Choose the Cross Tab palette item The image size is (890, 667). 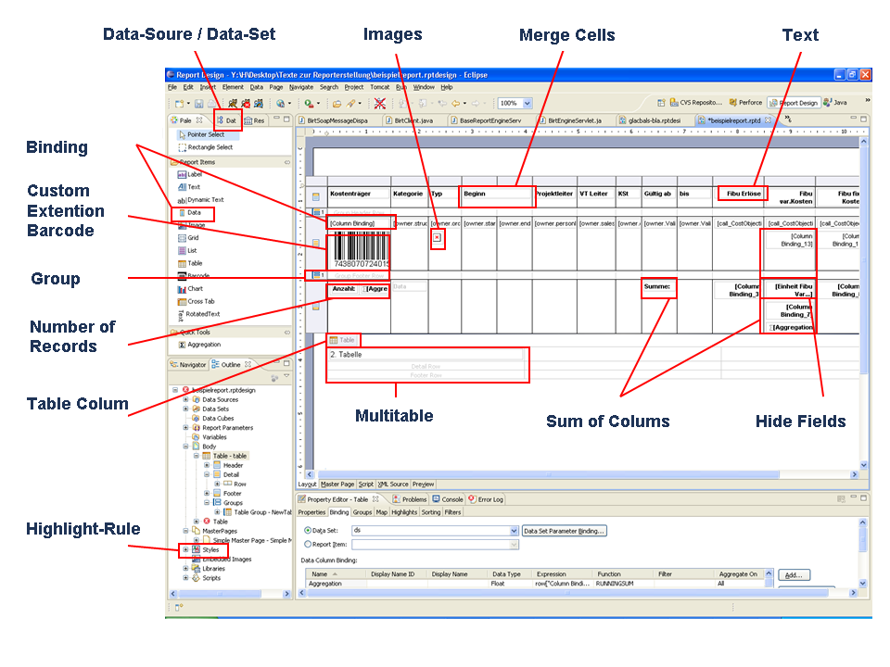click(197, 301)
